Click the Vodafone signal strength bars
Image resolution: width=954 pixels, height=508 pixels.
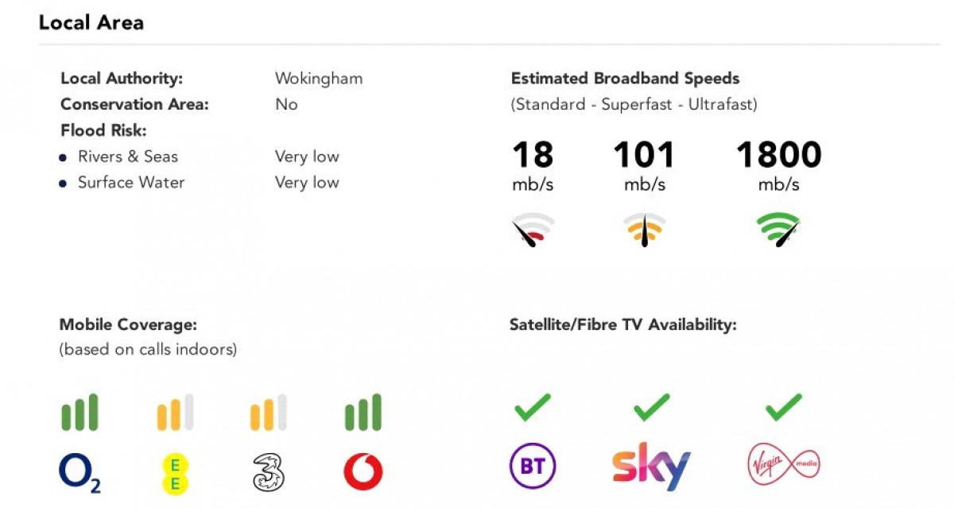pos(363,413)
